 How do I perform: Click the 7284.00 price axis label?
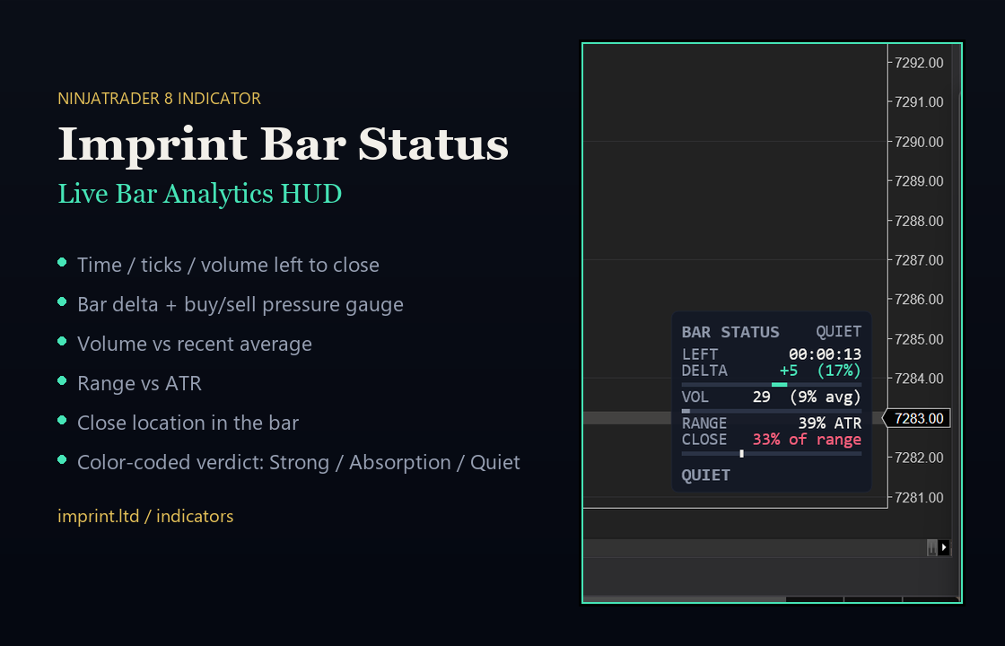tap(919, 379)
